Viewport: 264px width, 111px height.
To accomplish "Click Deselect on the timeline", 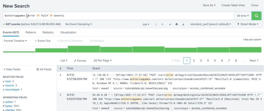I will coord(97,41).
